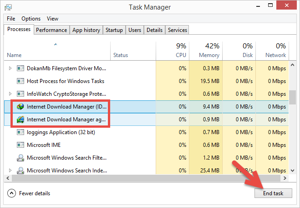This screenshot has width=300, height=208.
Task: Maximize the Task Manager window
Action: pos(270,5)
